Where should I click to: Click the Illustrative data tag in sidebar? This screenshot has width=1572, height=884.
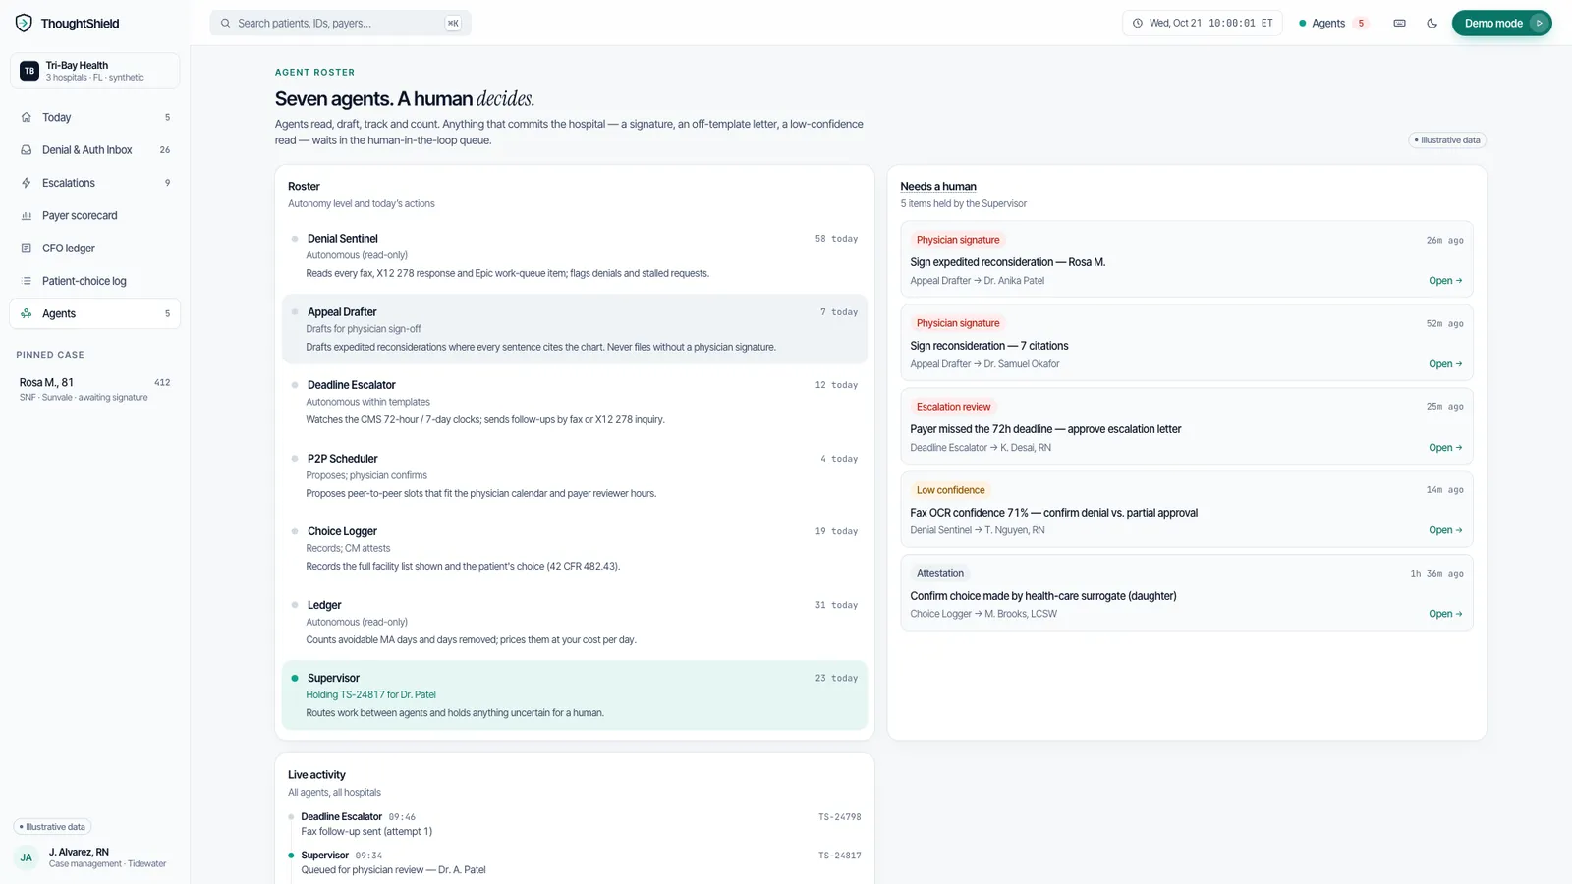(52, 827)
